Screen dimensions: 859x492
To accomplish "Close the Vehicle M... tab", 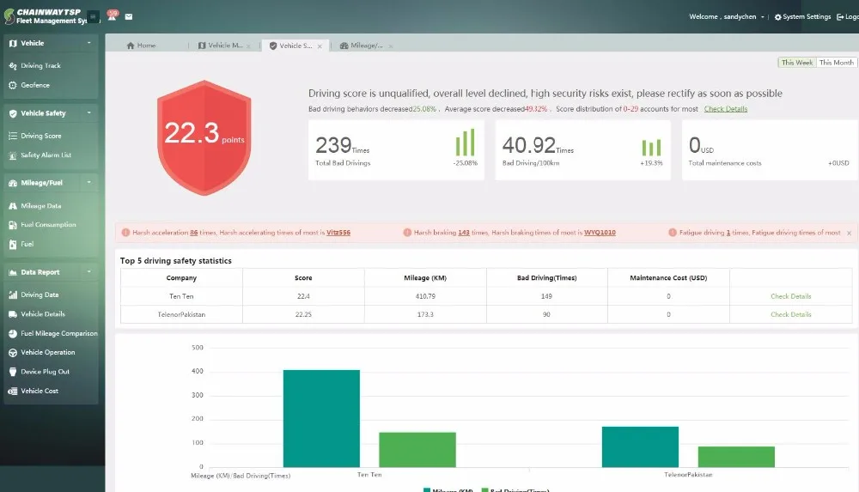I will click(x=248, y=46).
